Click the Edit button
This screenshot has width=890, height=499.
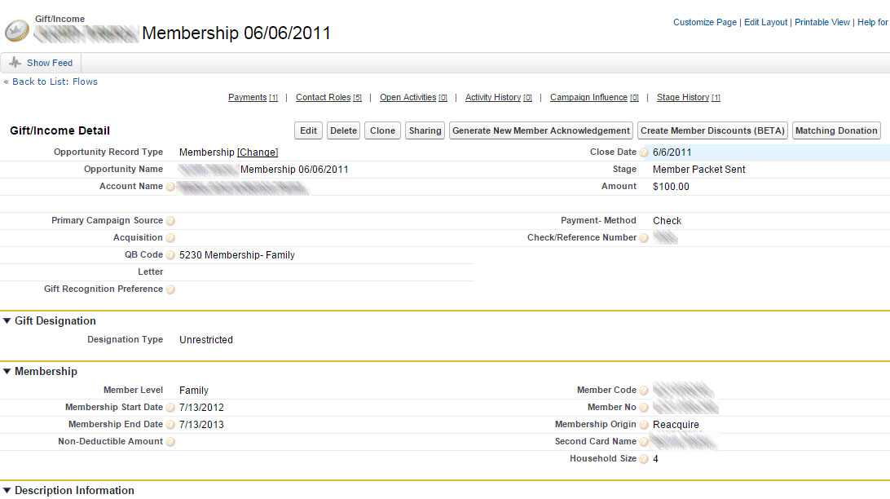click(x=308, y=130)
